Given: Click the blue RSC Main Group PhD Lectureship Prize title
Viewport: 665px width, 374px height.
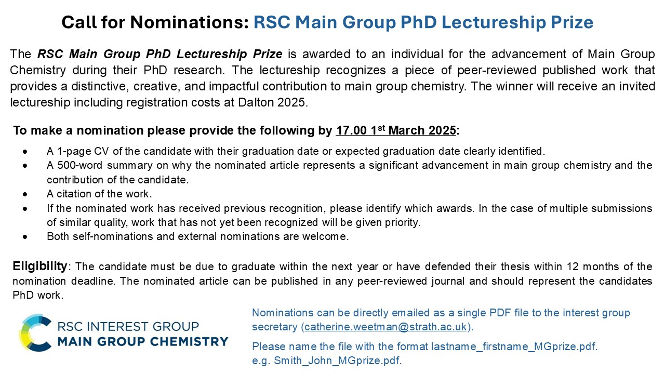Looking at the screenshot, I should [x=423, y=22].
